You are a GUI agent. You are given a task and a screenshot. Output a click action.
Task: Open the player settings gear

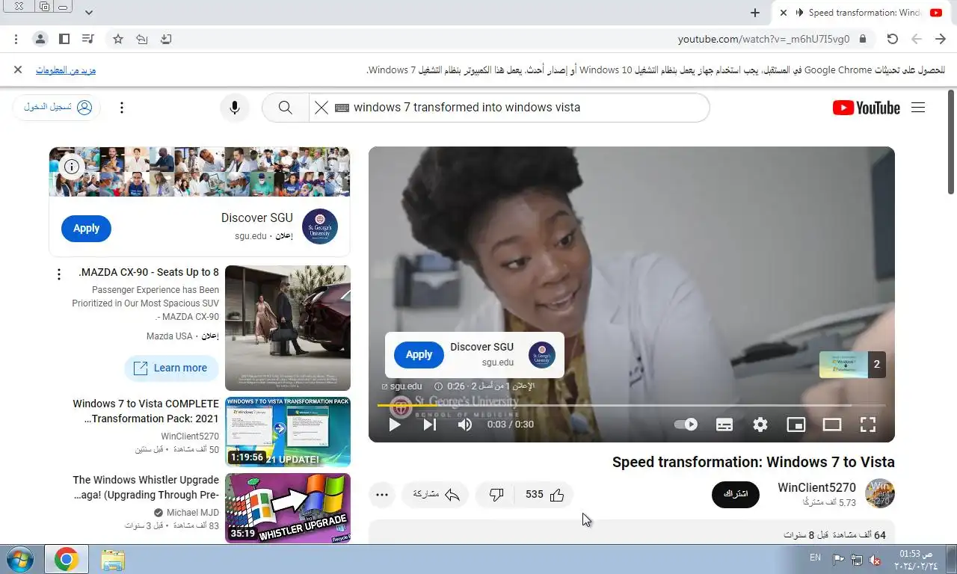click(x=760, y=425)
